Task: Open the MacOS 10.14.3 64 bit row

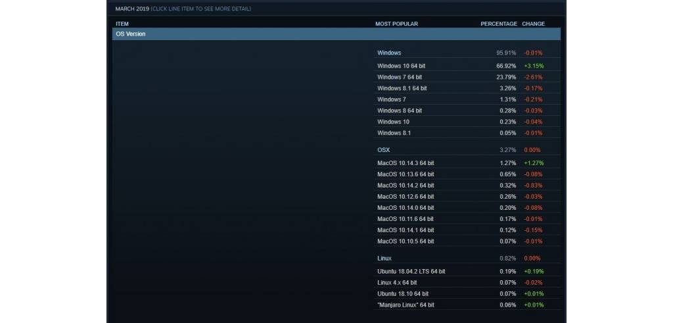Action: click(x=467, y=162)
